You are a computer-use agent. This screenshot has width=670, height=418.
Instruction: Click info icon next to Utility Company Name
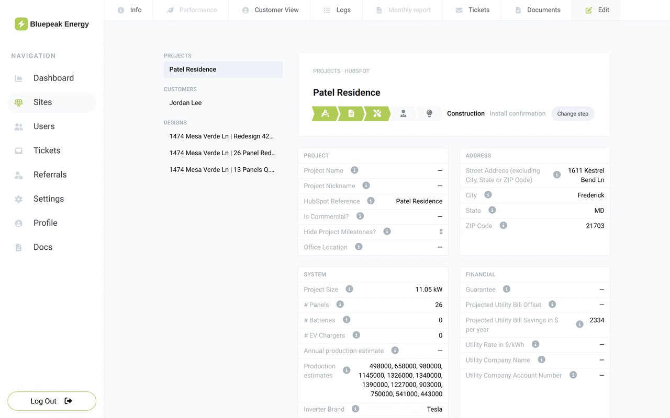pos(541,359)
